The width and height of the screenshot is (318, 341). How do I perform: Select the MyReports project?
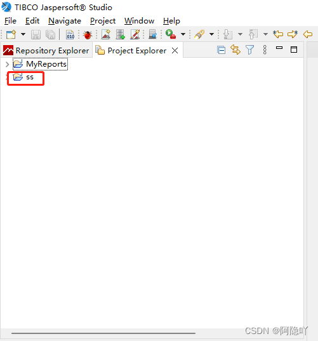point(40,64)
